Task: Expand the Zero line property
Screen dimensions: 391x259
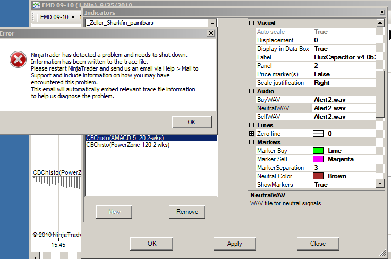Action: coord(252,134)
